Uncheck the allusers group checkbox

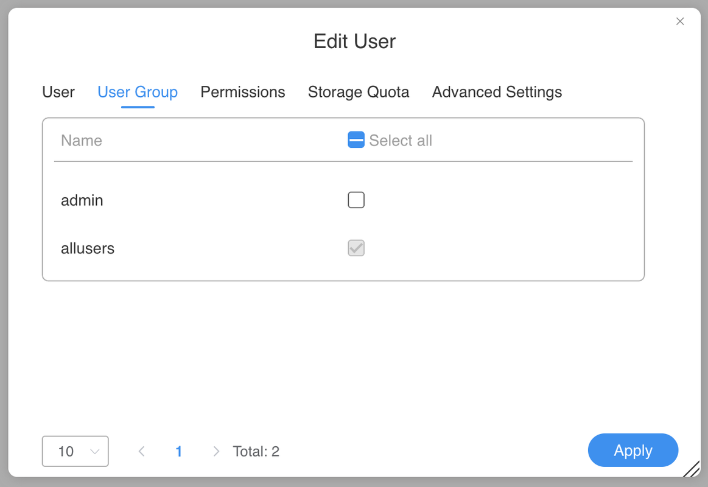(356, 248)
